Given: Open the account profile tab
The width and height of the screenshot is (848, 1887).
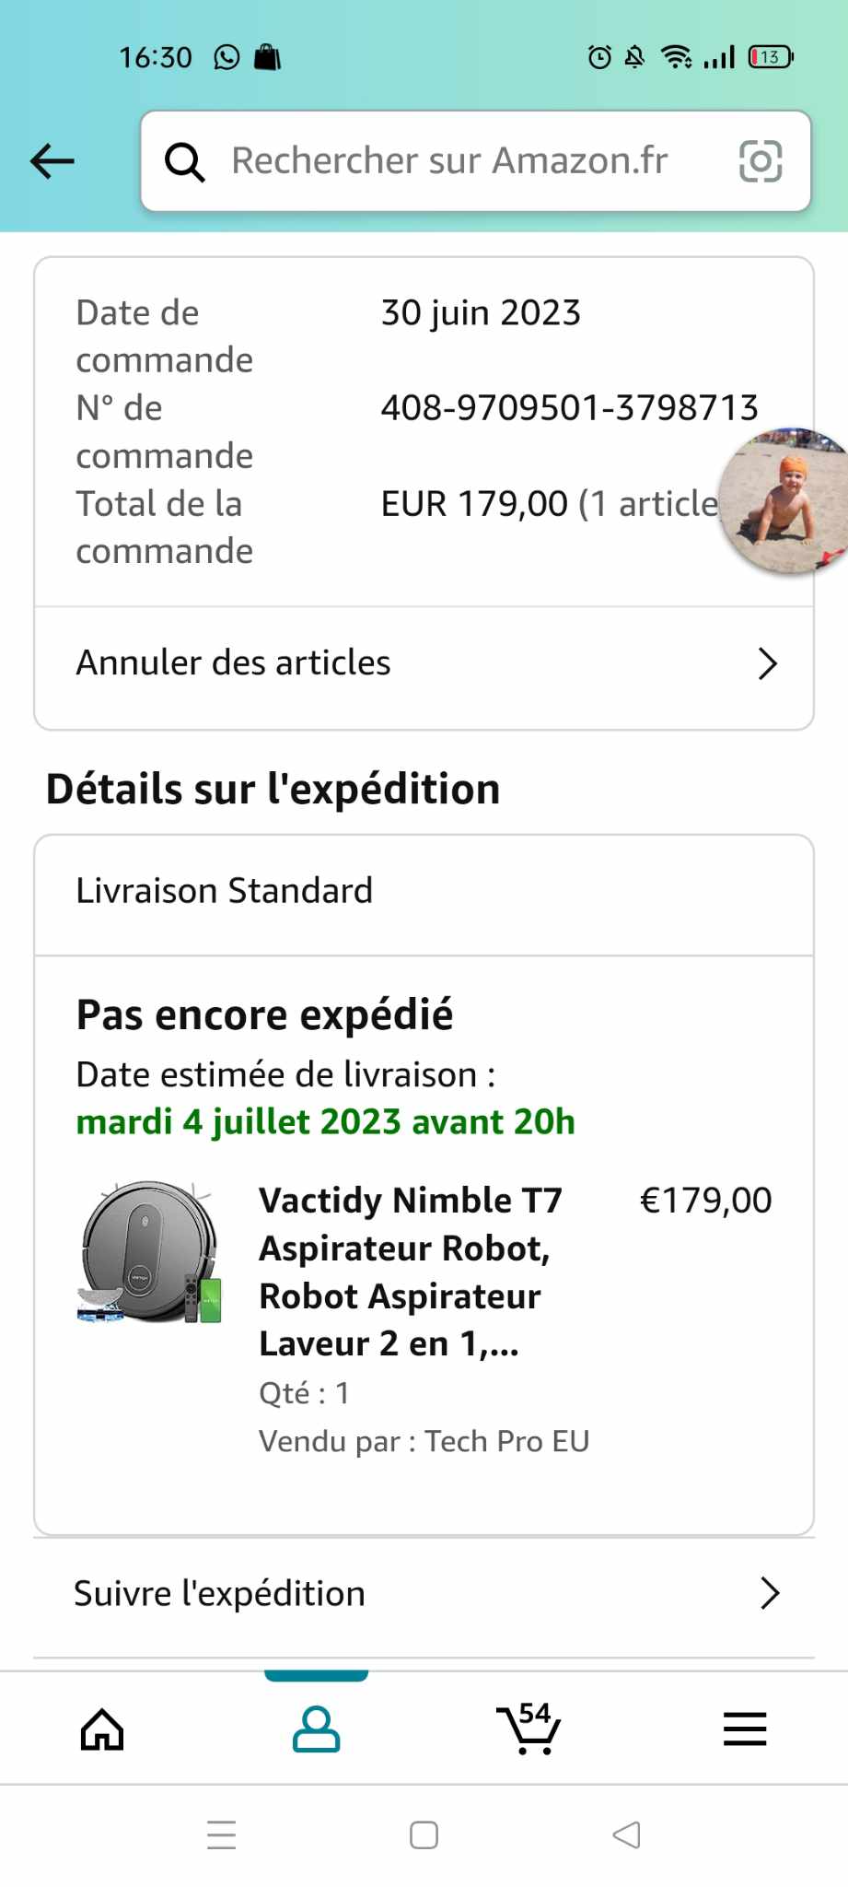Looking at the screenshot, I should pyautogui.click(x=316, y=1729).
